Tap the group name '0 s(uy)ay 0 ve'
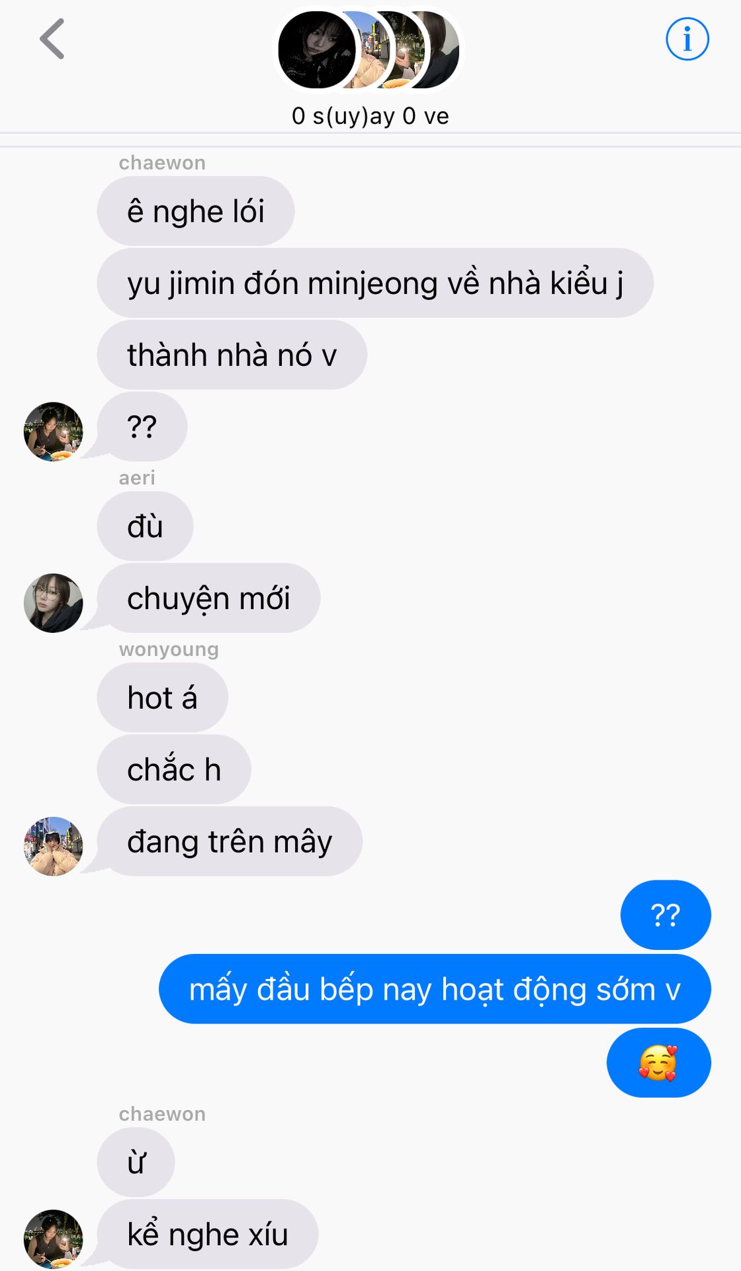This screenshot has height=1271, width=741. pos(370,116)
